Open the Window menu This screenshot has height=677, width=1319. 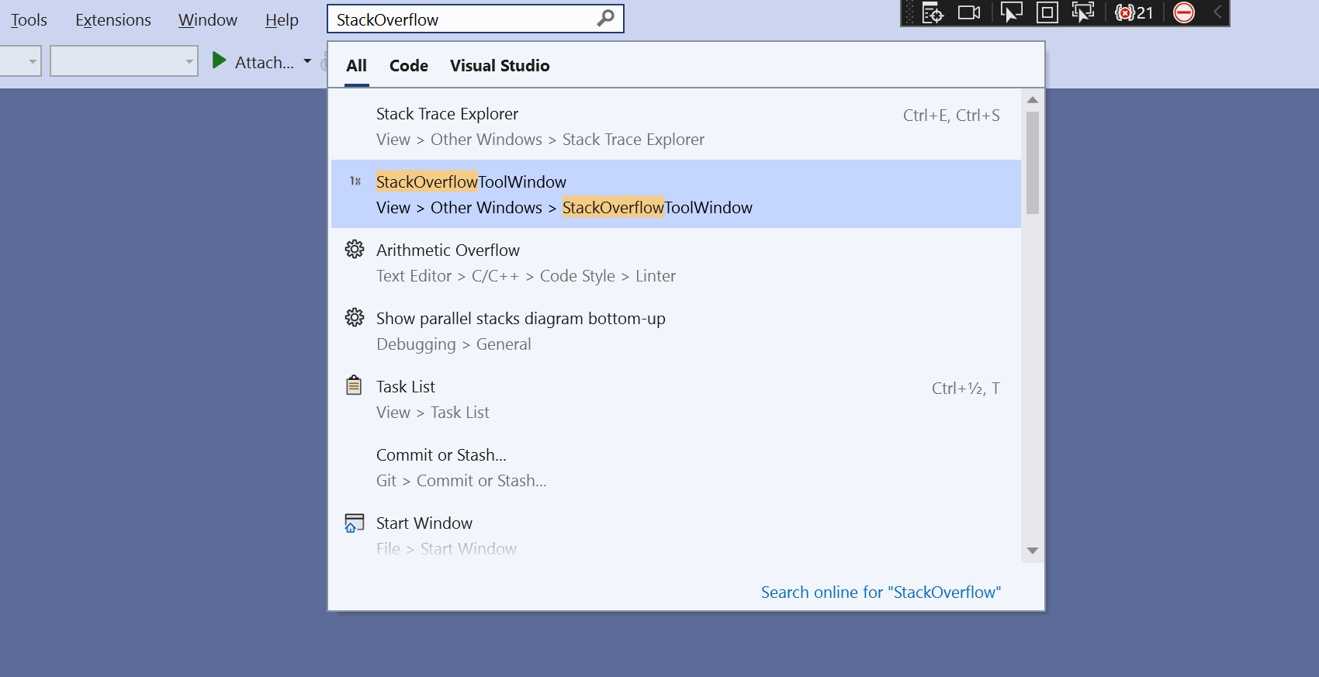click(208, 20)
